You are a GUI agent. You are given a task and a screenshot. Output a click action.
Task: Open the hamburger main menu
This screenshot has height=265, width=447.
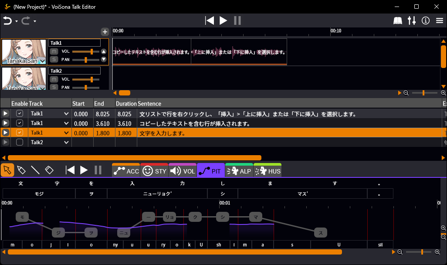(x=440, y=20)
